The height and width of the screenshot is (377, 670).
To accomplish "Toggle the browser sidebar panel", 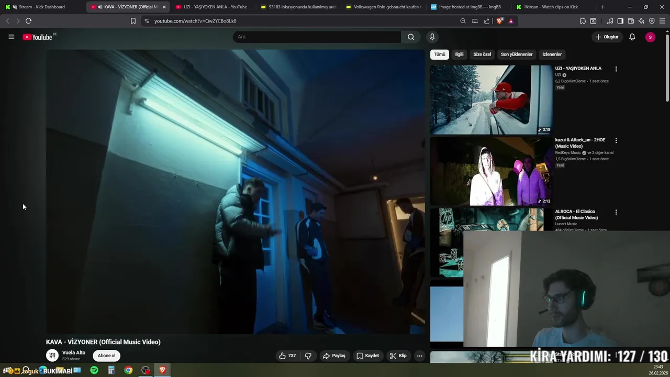I will (620, 21).
